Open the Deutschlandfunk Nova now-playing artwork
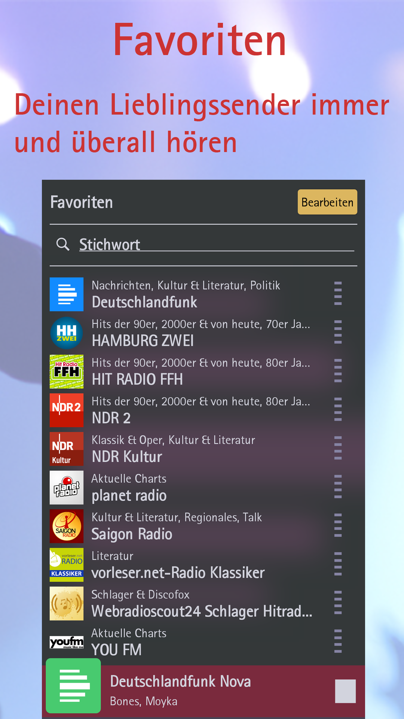This screenshot has width=404, height=719. (73, 686)
